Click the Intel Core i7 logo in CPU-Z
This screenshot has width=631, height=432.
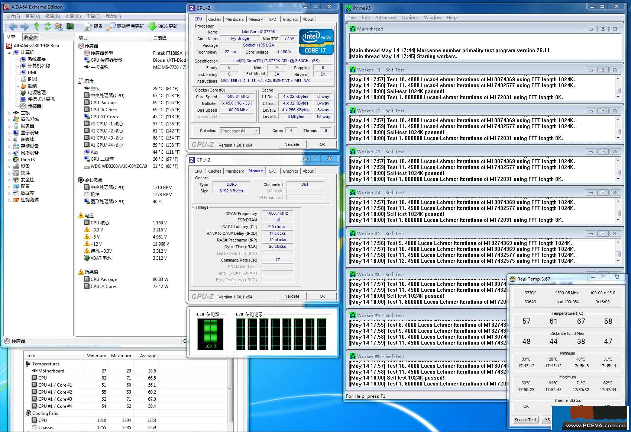coord(316,42)
